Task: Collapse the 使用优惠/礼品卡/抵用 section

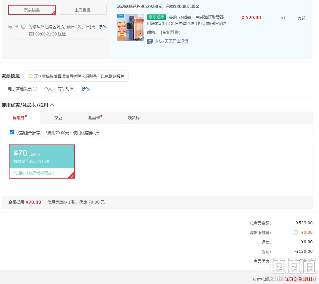Action: (52, 105)
